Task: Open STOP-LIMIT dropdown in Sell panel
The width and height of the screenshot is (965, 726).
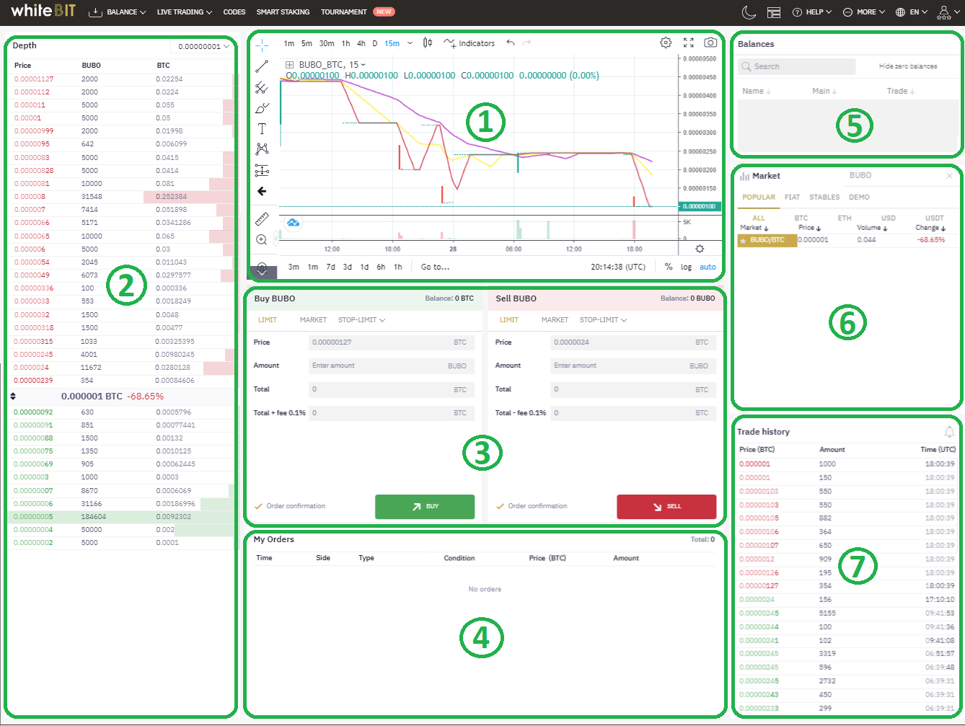Action: coord(603,319)
